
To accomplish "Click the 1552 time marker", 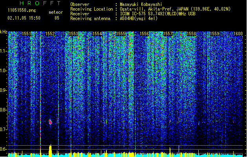I will [50, 34].
